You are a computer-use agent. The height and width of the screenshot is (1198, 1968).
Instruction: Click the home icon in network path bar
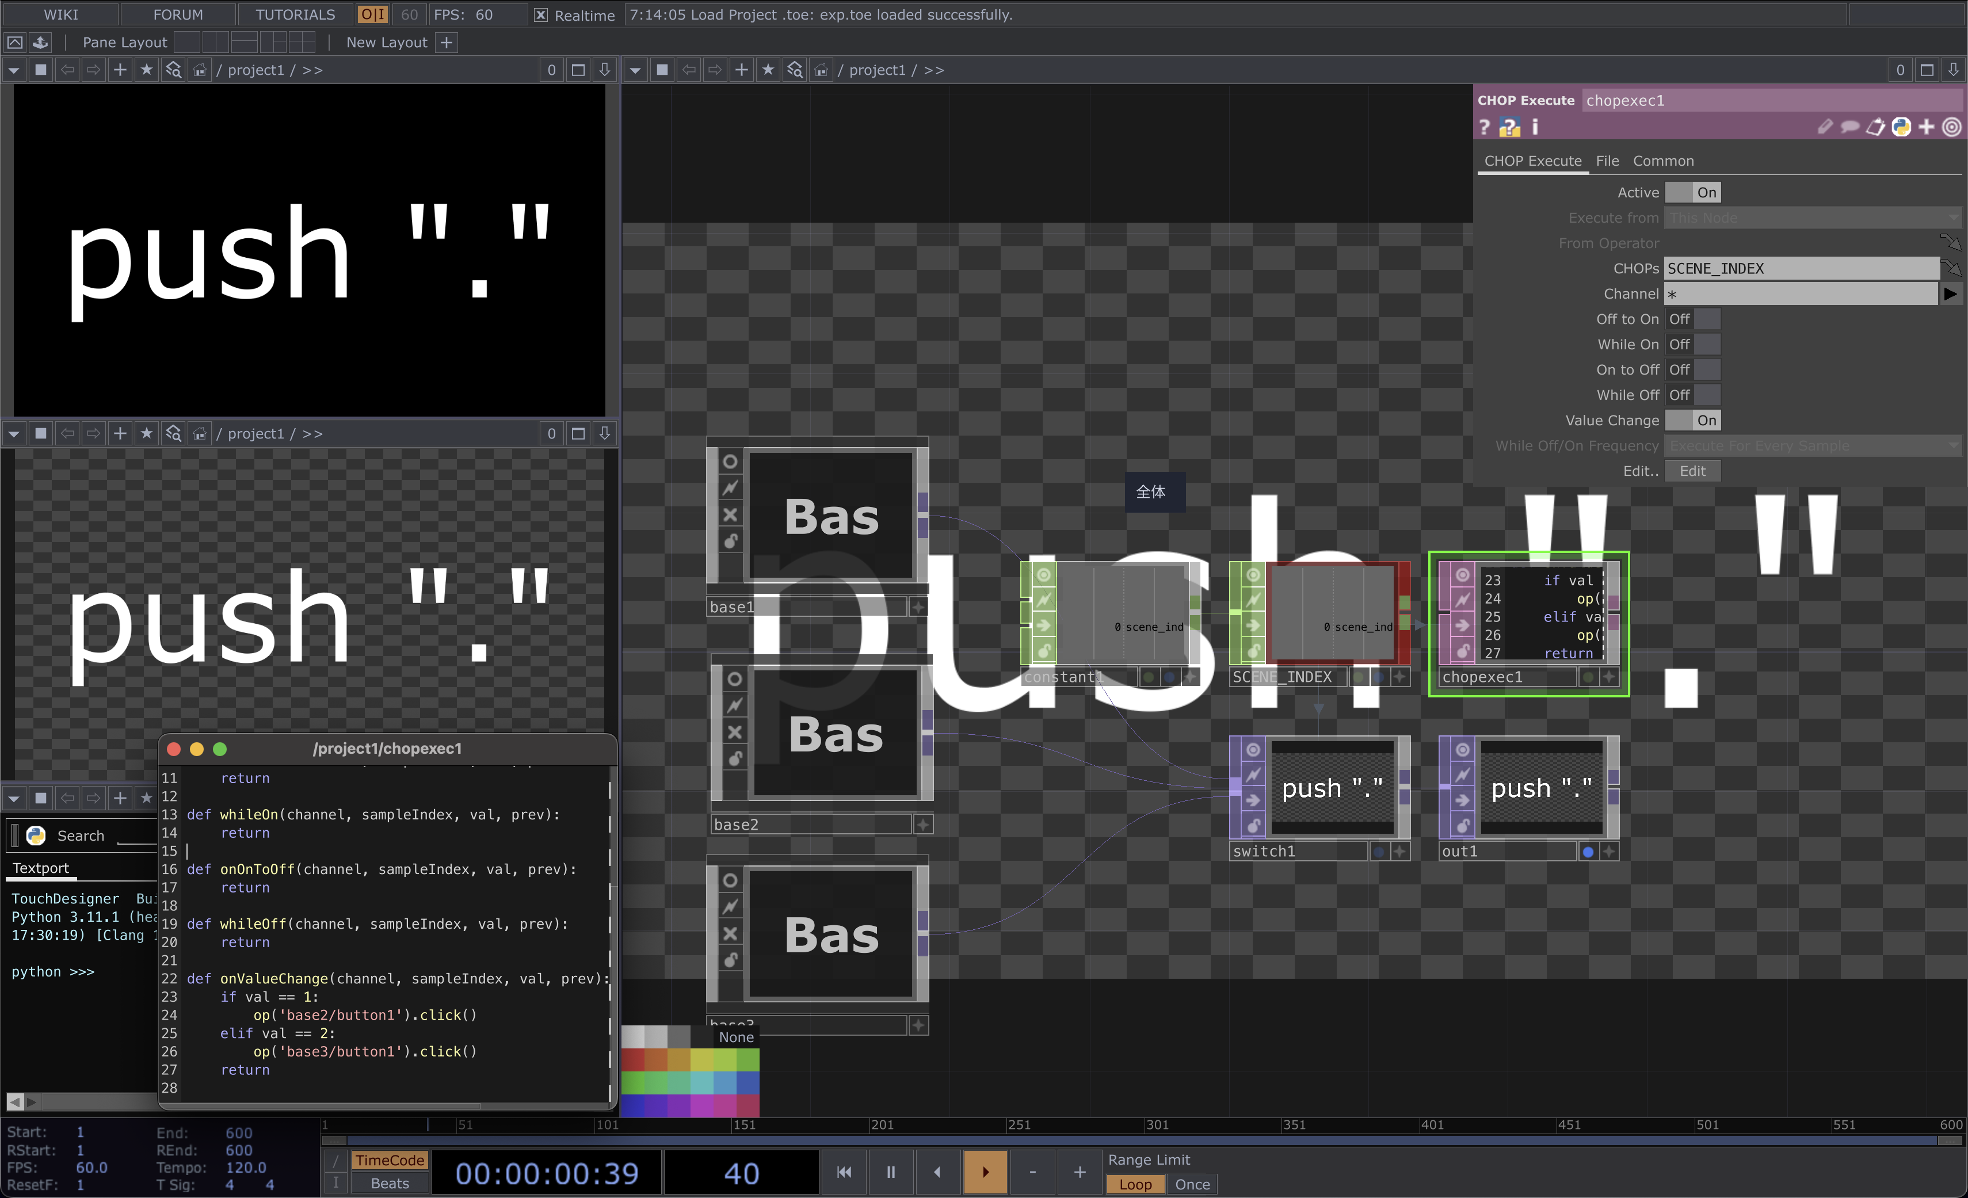820,70
